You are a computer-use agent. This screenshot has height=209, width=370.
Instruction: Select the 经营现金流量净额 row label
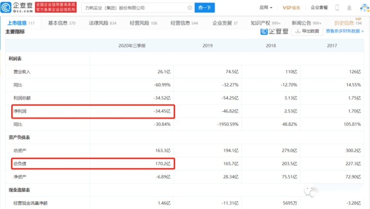click(x=30, y=203)
